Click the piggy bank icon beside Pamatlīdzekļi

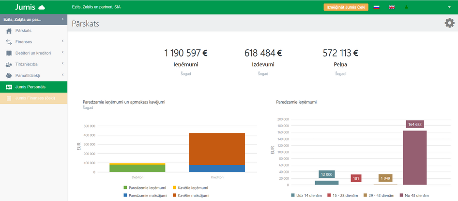(x=9, y=76)
